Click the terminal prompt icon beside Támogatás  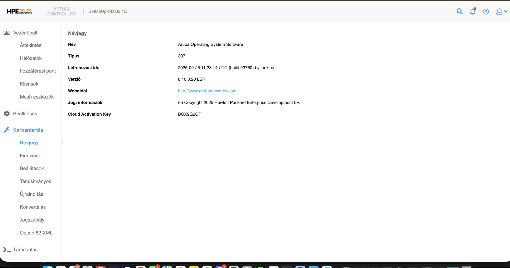click(x=7, y=250)
